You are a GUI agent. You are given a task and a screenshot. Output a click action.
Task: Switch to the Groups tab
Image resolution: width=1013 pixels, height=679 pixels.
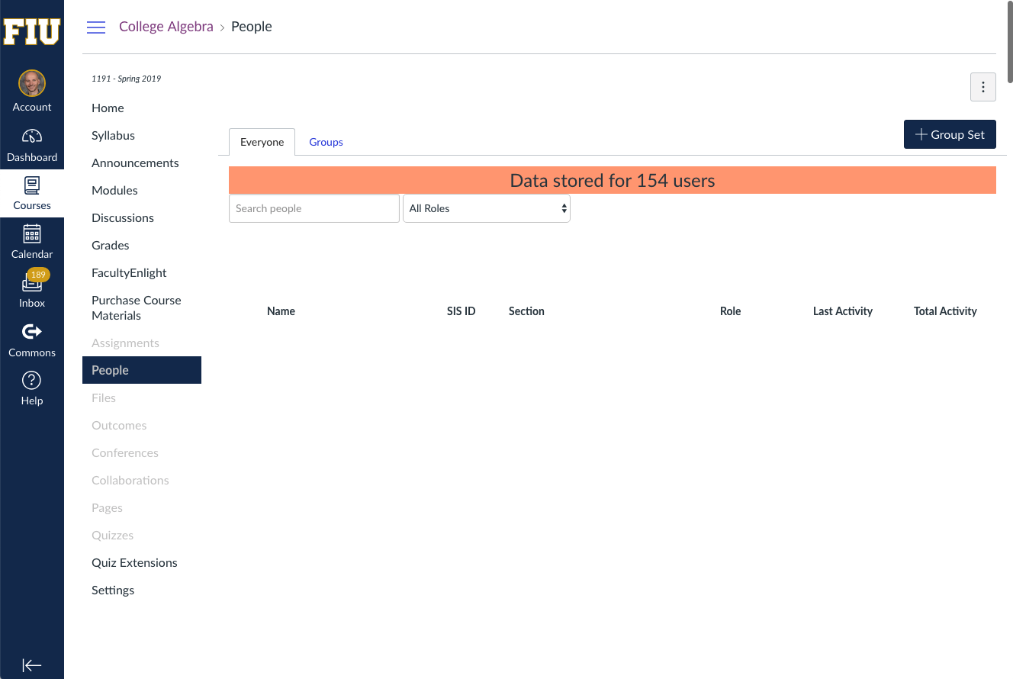click(326, 142)
